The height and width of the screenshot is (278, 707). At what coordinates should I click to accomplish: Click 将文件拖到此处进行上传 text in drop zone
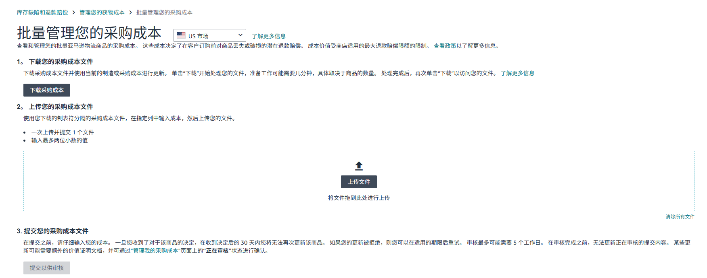(359, 198)
